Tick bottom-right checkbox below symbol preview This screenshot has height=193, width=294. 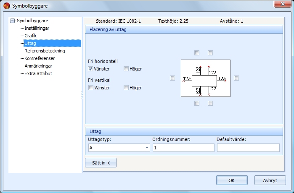pos(210,103)
